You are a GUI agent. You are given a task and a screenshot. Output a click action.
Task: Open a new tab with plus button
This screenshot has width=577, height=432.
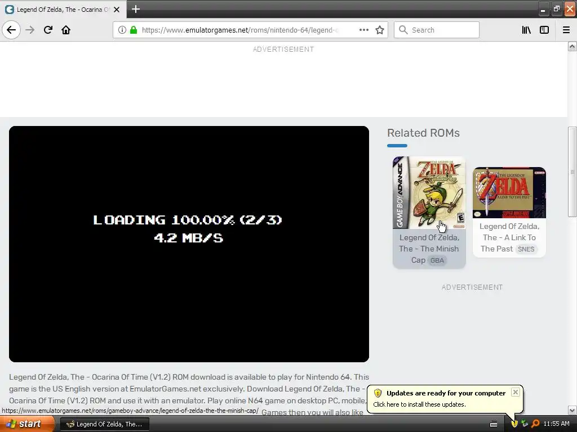[135, 9]
